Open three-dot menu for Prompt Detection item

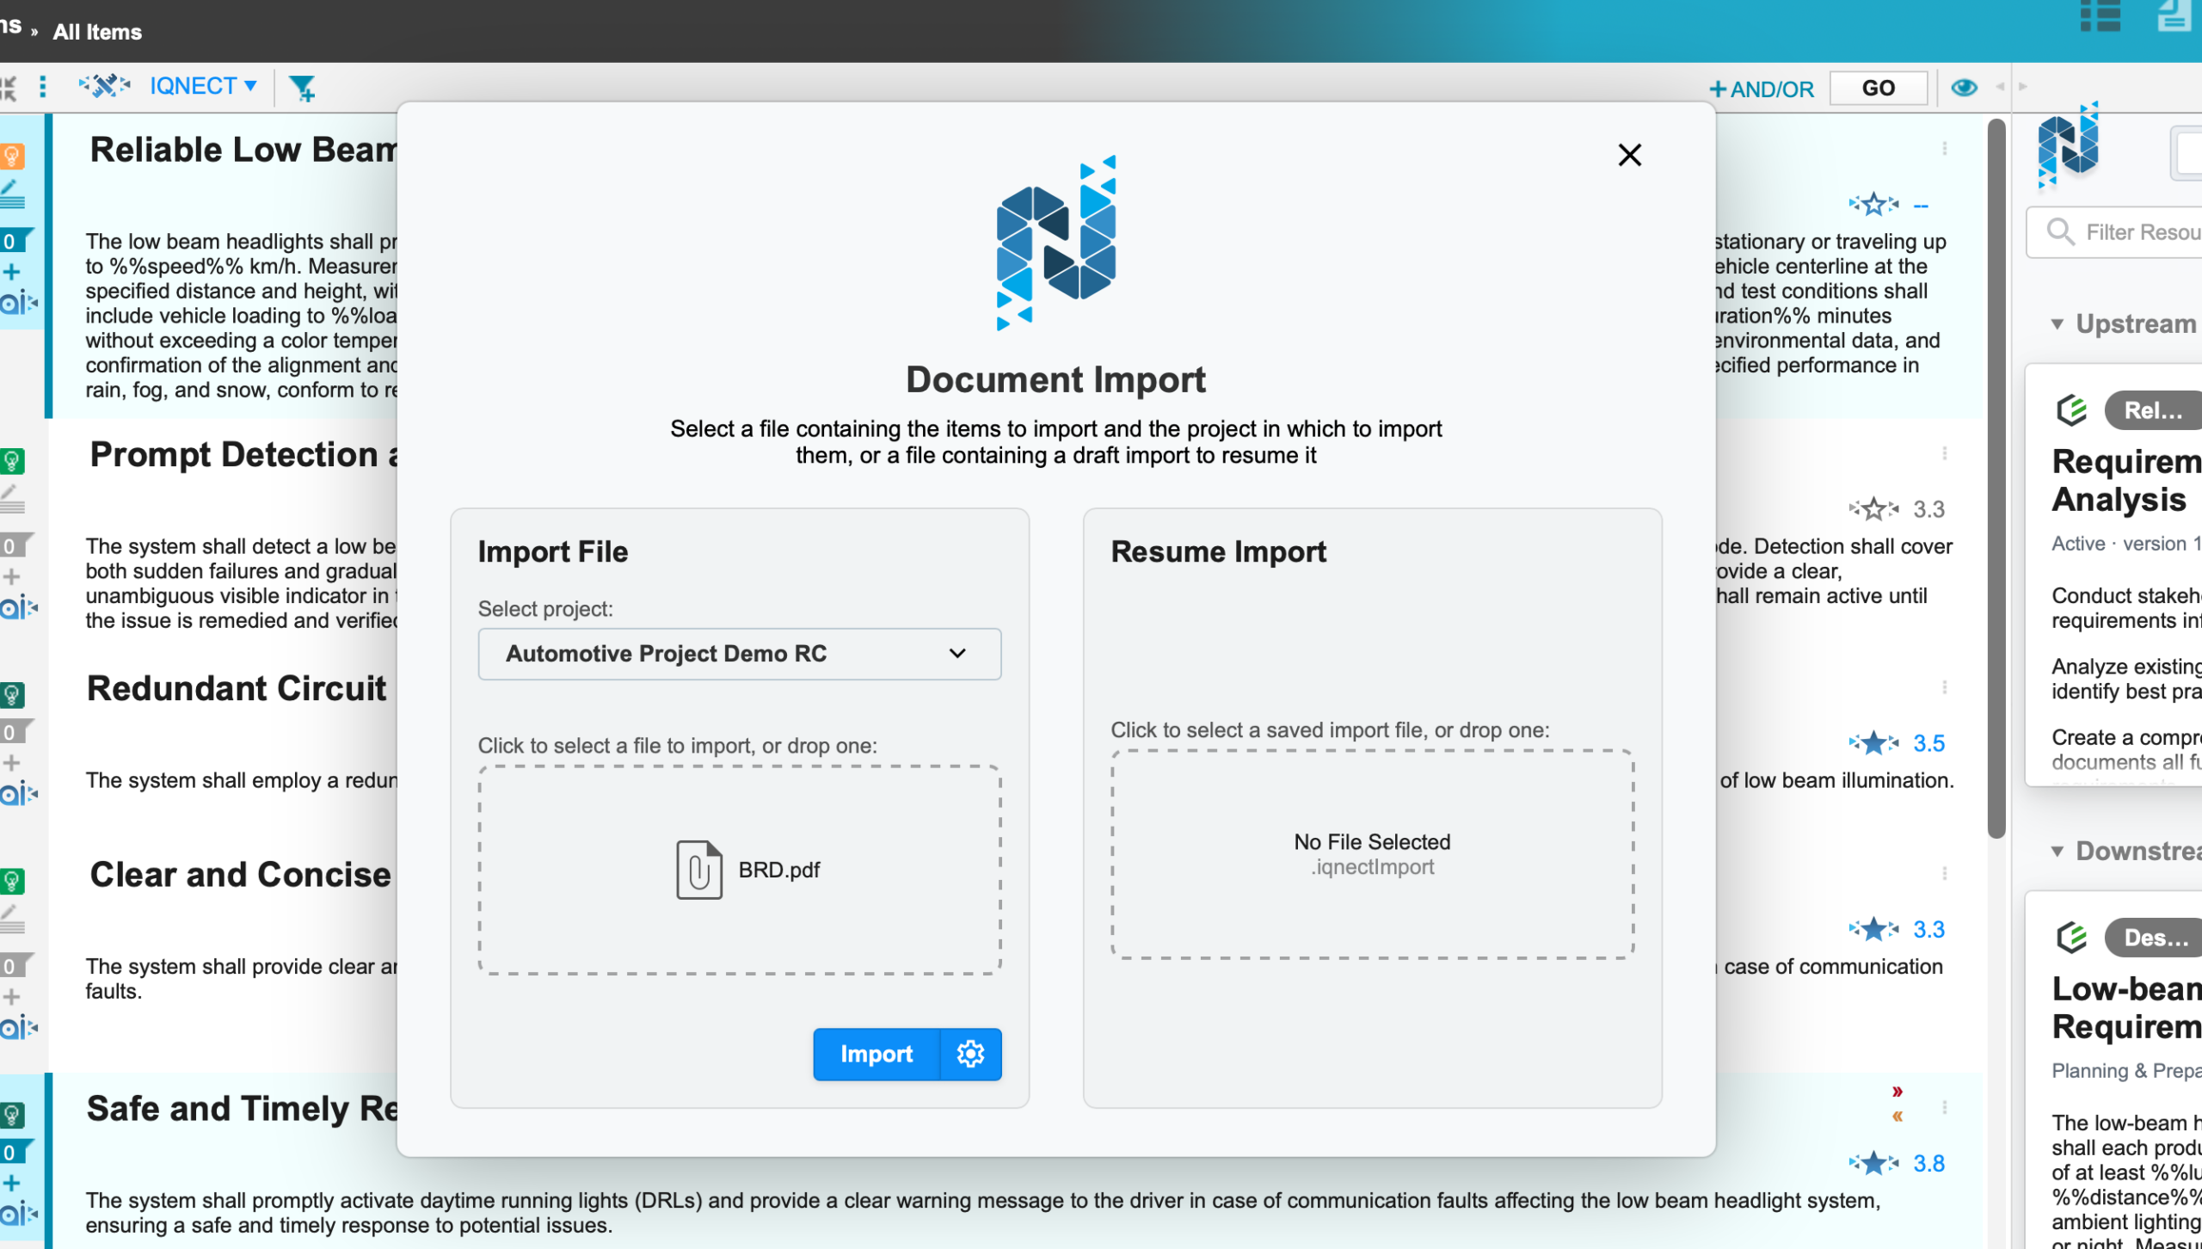click(1944, 453)
